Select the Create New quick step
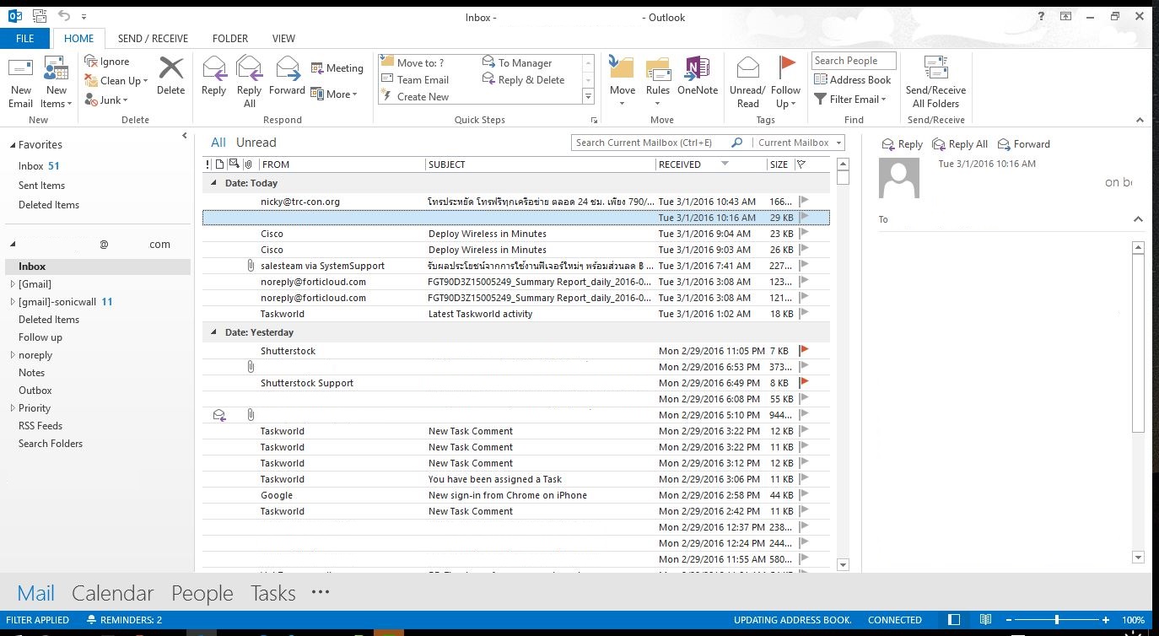Screen dimensions: 1159x636 coord(415,97)
